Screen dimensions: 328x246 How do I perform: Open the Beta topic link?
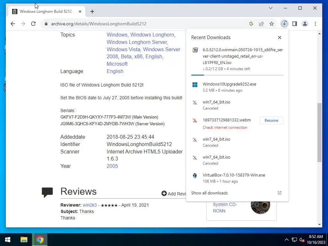(x=126, y=57)
